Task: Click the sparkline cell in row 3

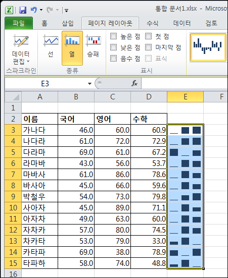Action: [x=185, y=130]
